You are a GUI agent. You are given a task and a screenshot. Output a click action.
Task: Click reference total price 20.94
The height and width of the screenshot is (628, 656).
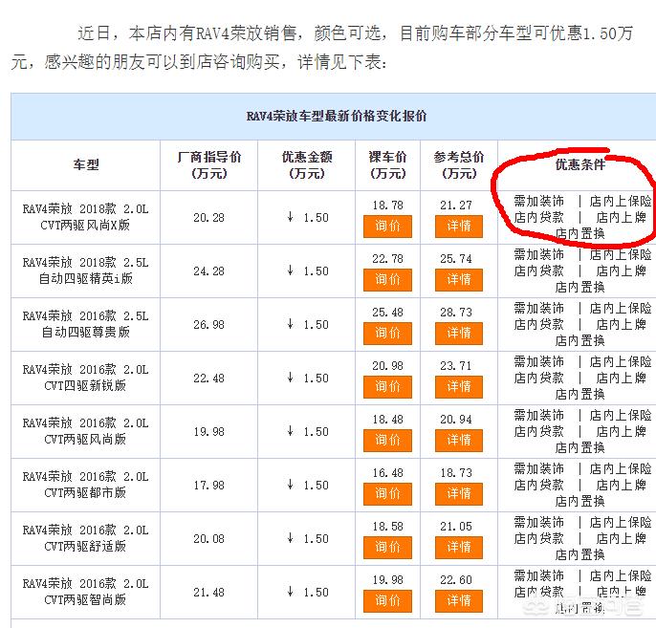point(455,420)
